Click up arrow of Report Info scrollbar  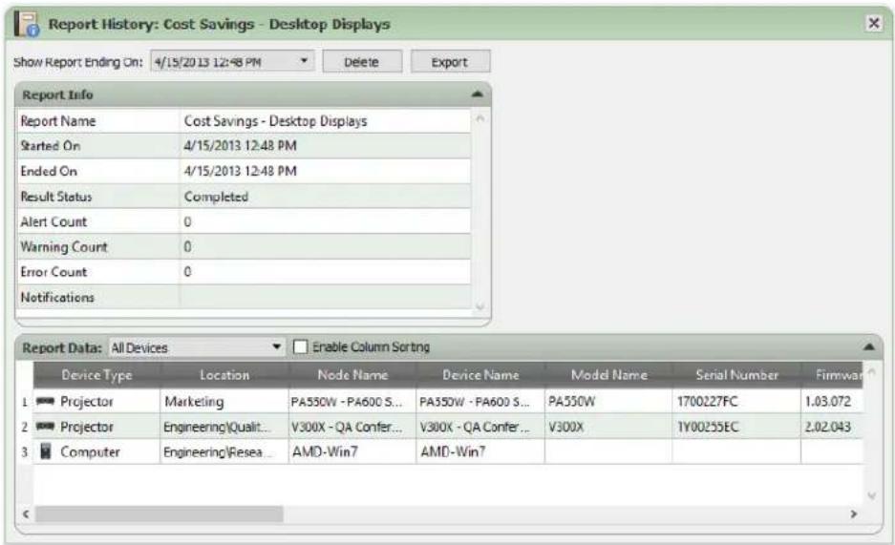tap(480, 118)
